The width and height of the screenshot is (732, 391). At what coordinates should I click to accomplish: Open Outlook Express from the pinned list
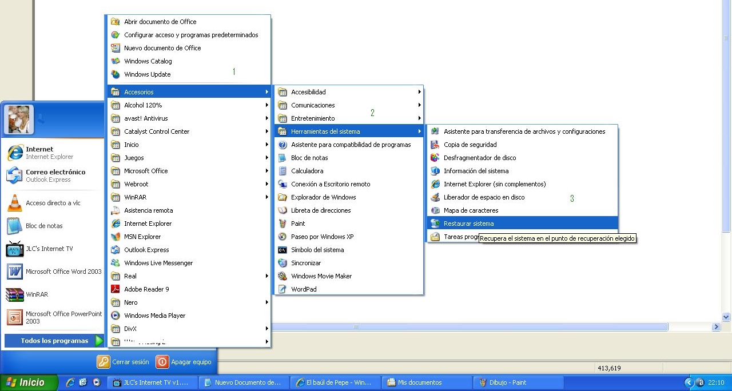[145, 249]
